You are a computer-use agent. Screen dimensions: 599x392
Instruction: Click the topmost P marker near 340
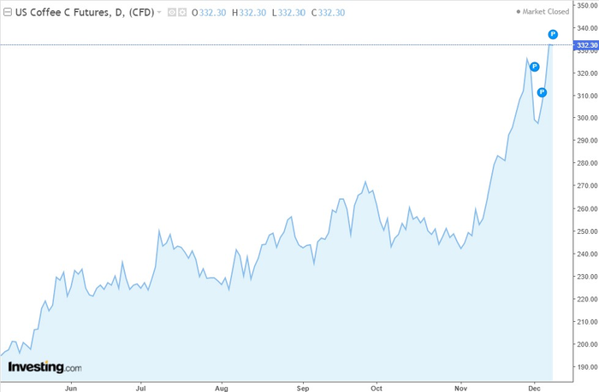(x=553, y=34)
